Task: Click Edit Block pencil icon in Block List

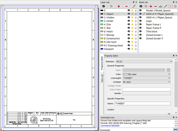Action: (165, 6)
